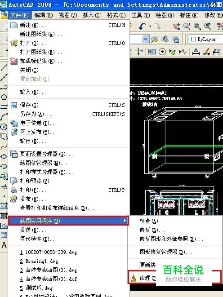Click the Center Mark dimension icon

tap(162, 52)
